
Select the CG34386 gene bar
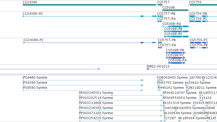[90, 5]
